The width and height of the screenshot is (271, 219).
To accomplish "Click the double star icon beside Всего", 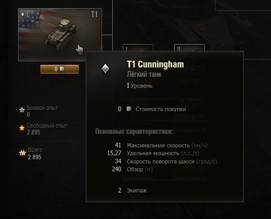I will click(x=22, y=153).
